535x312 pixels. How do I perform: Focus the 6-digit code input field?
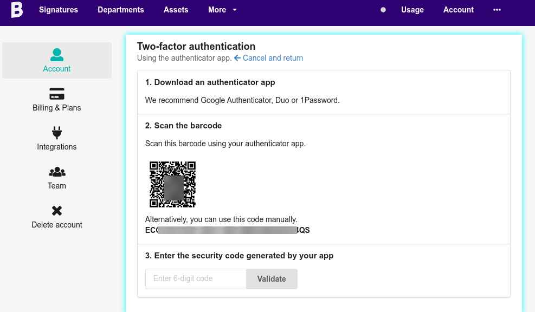196,279
